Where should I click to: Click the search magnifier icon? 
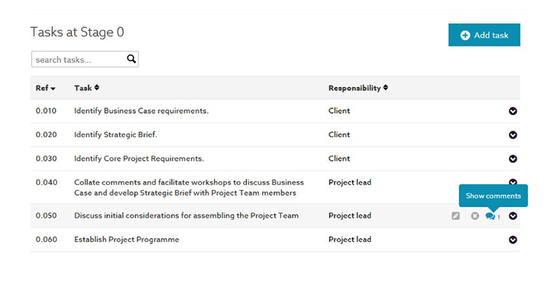[x=131, y=59]
